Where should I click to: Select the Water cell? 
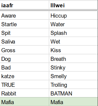[x=74, y=24]
